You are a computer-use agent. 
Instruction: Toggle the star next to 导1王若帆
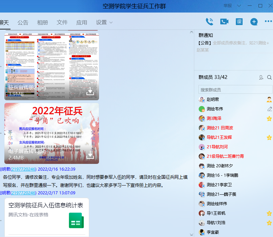coord(269,213)
